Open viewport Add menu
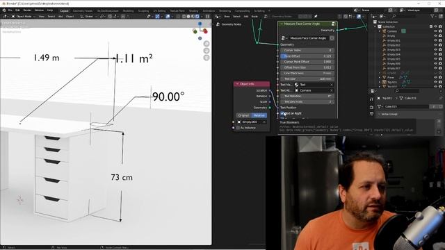 [60, 17]
